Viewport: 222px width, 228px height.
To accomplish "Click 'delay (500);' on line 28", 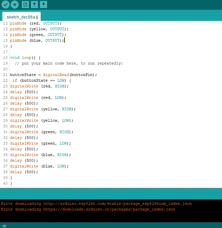I will click(x=24, y=115).
